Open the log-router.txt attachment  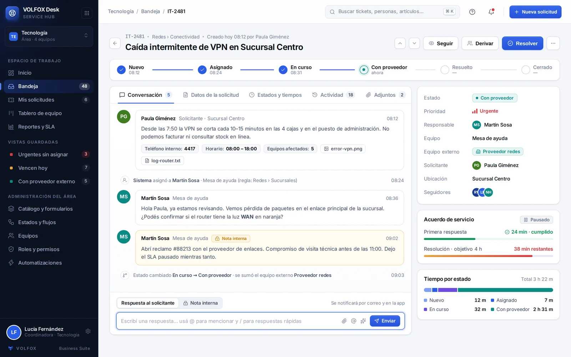click(162, 161)
